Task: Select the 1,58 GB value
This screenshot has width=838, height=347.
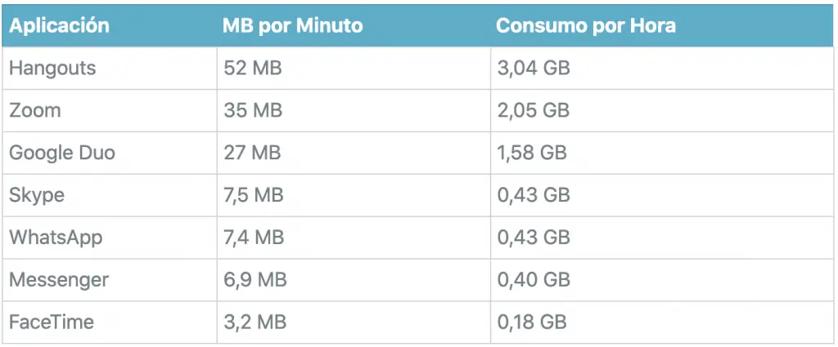Action: coord(532,153)
